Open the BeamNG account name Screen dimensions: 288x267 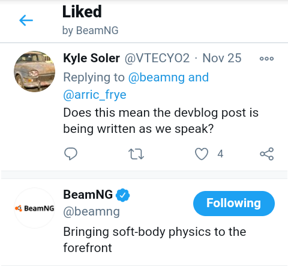tap(88, 195)
